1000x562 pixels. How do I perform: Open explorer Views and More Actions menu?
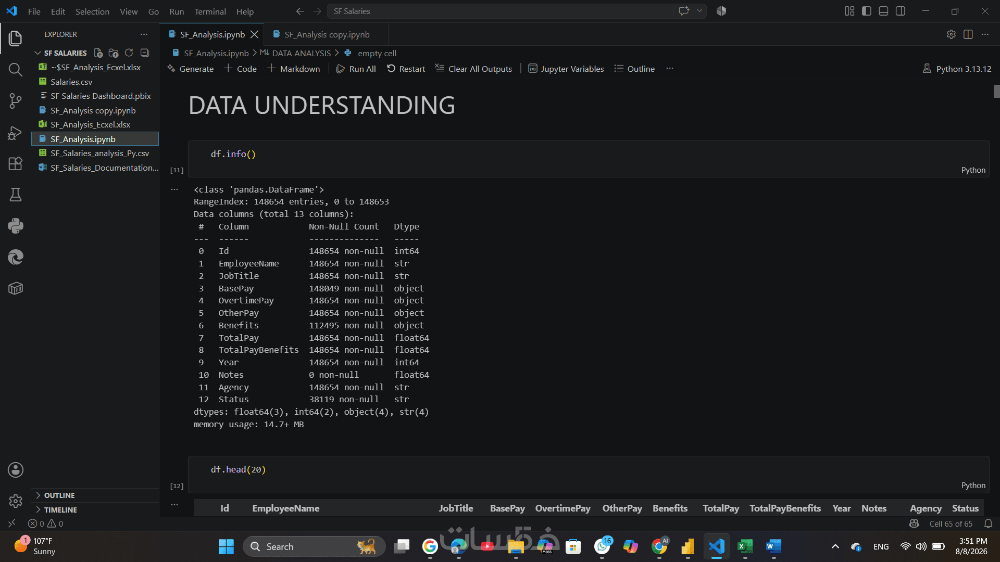144,34
